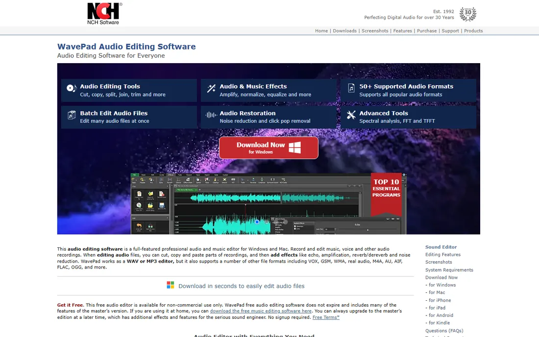Click the 50+ Supported Audio Formats file icon
The image size is (539, 337).
[351, 88]
